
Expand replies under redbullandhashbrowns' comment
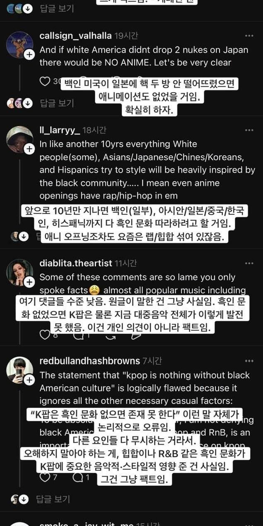coord(53,499)
